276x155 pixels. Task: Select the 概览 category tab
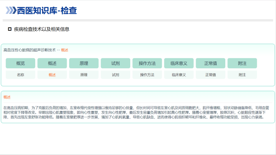click(20, 63)
